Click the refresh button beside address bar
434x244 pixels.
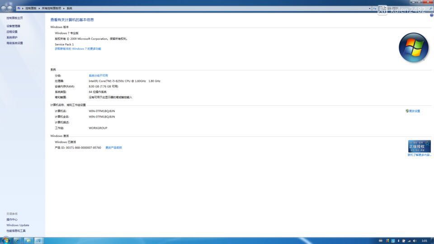pyautogui.click(x=375, y=8)
